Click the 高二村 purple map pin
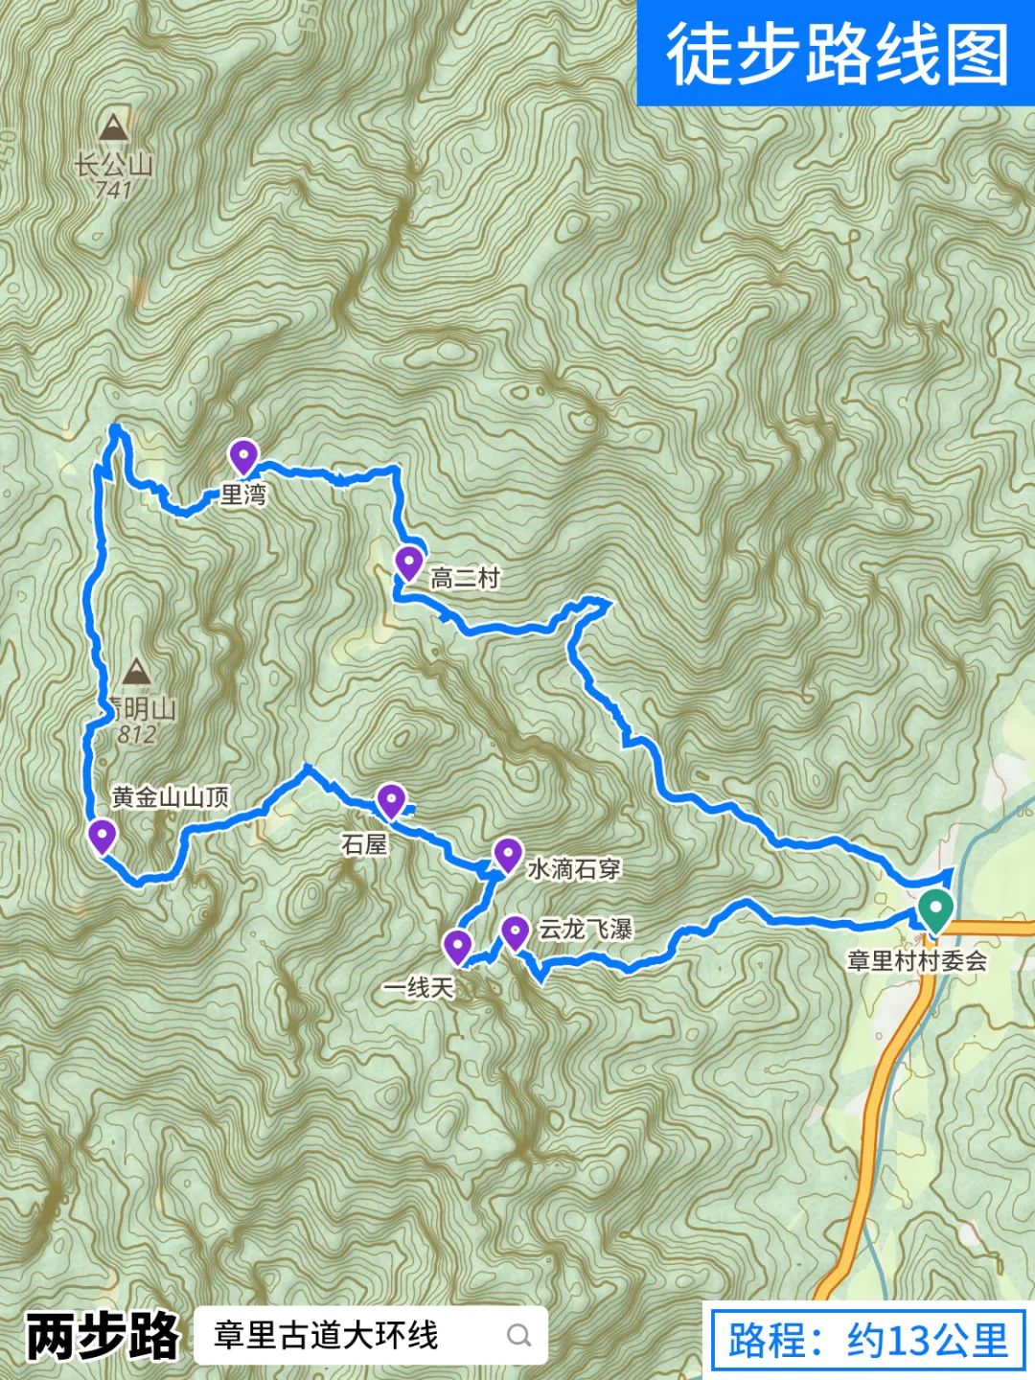1035x1380 pixels. click(408, 563)
